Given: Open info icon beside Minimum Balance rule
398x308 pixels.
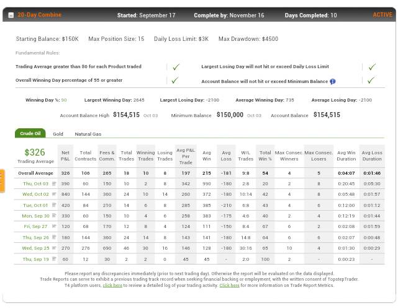Looking at the screenshot, I should coord(333,82).
